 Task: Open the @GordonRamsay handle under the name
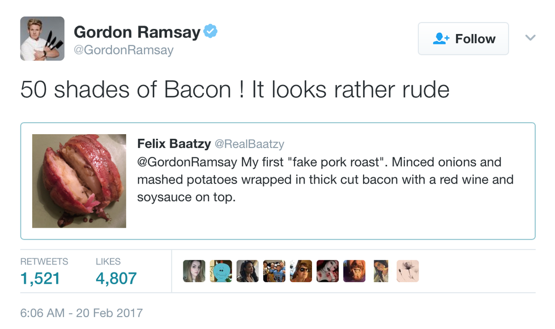click(x=123, y=50)
